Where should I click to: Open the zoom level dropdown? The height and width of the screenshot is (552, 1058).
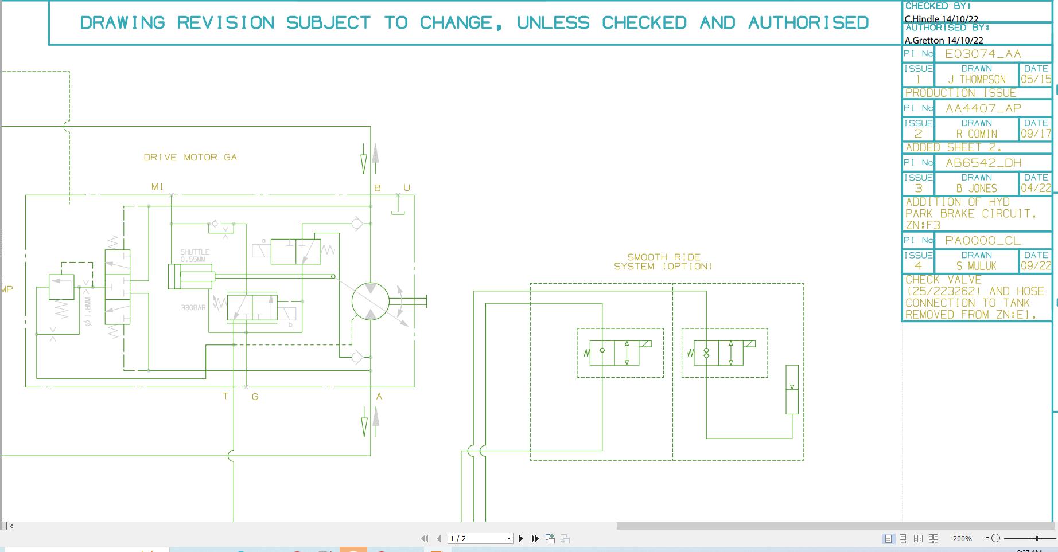(x=987, y=538)
